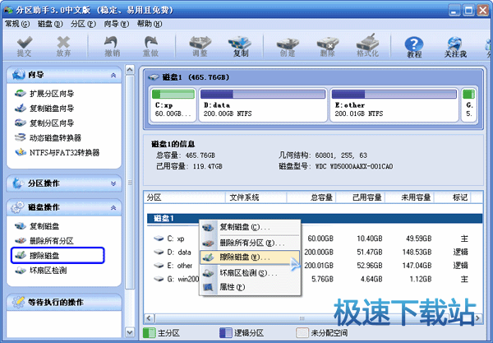Click the 文件系统 column header
The width and height of the screenshot is (493, 343).
(256, 197)
